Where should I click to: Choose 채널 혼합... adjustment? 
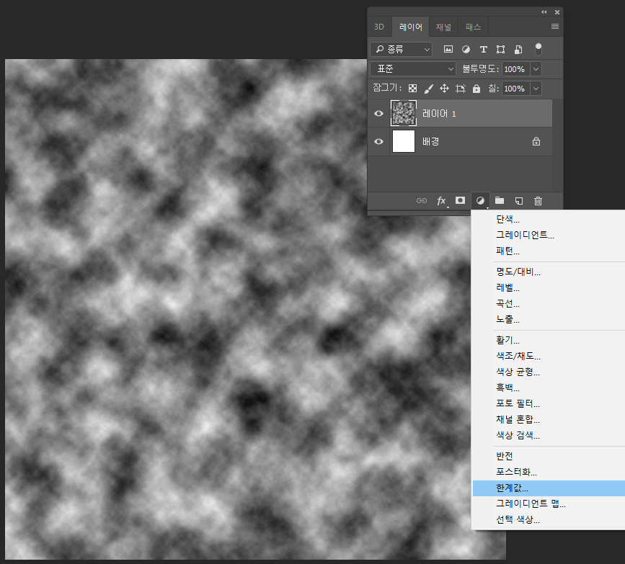[x=548, y=419]
